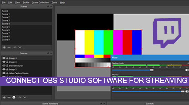189x105 pixels.
Task: Click the Desktop Audio volume slider handle
Action: (152, 70)
